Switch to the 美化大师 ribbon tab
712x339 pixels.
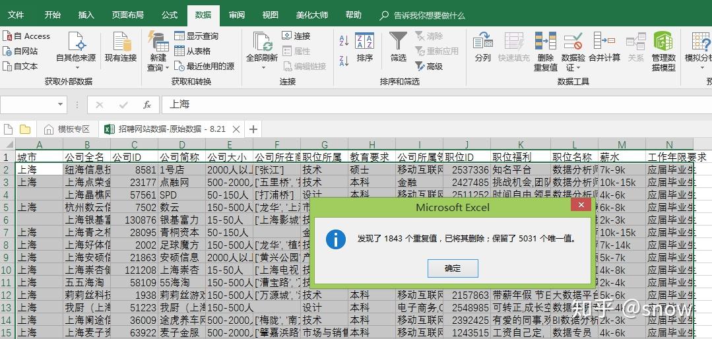coord(312,15)
